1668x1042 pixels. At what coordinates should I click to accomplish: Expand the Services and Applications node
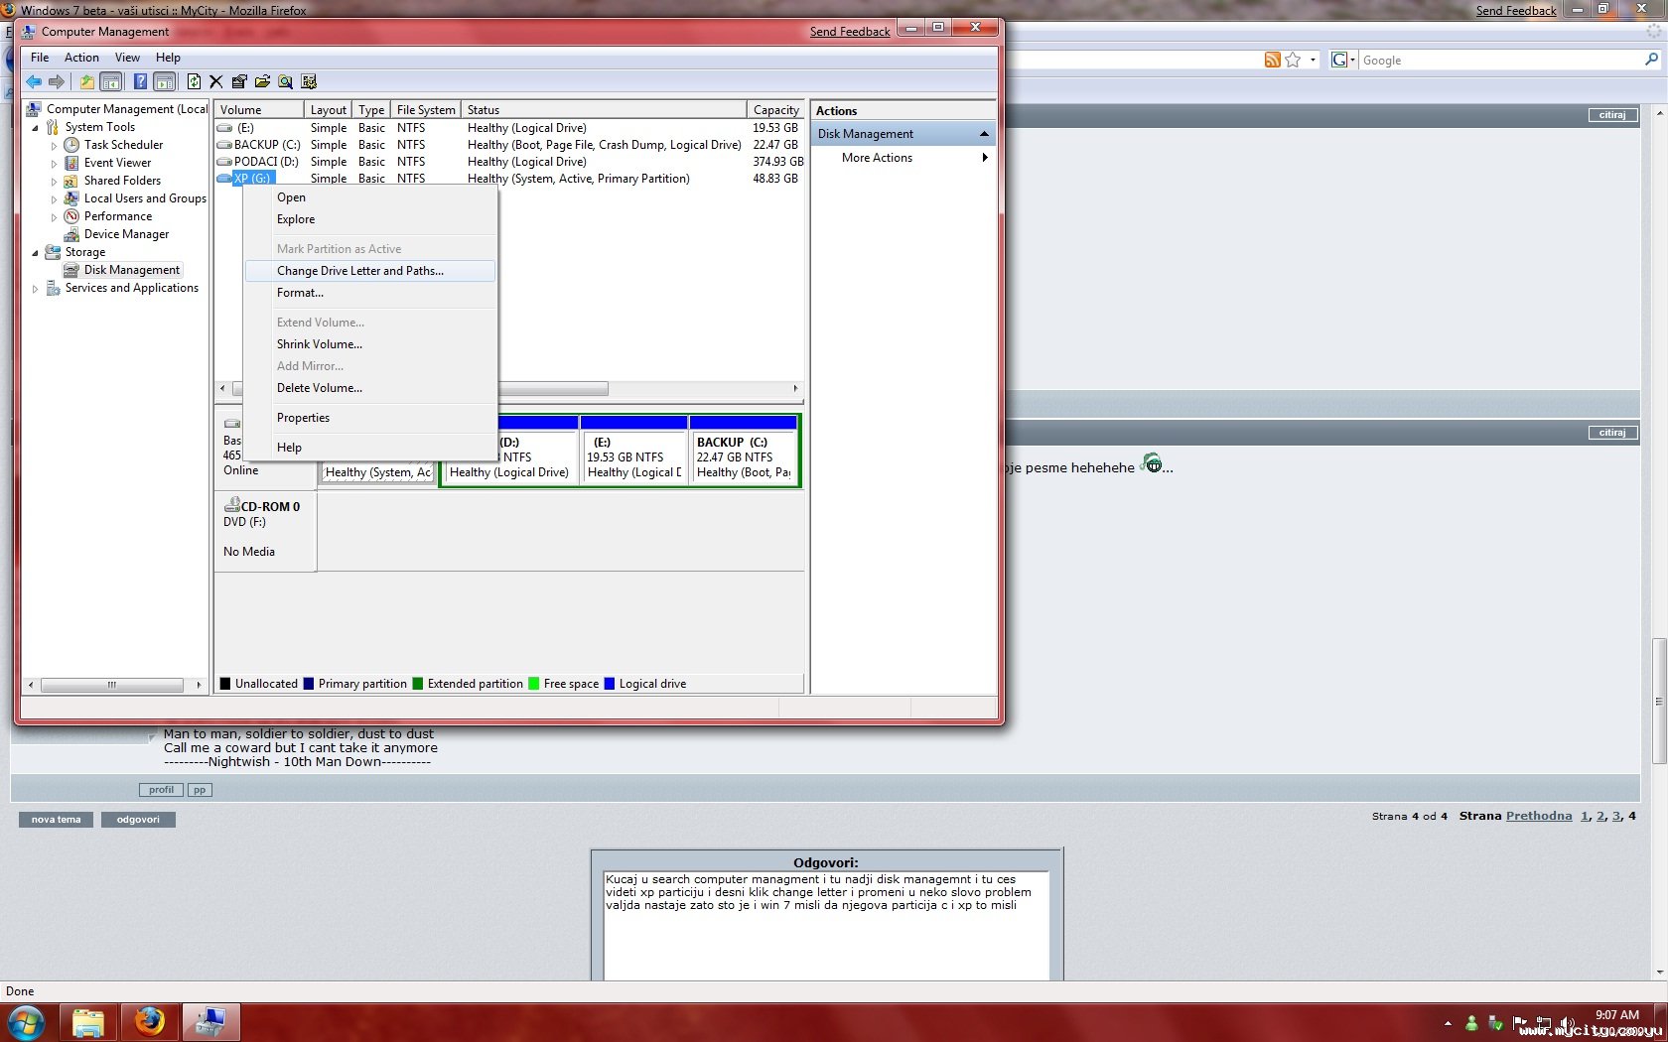point(35,289)
